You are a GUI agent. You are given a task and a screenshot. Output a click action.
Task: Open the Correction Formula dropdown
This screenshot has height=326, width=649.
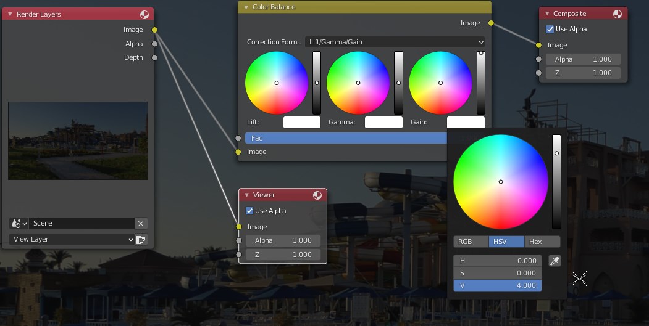395,42
